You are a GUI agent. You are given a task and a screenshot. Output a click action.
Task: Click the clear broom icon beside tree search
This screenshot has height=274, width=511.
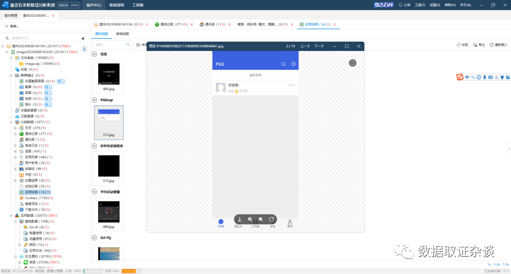coord(83,38)
